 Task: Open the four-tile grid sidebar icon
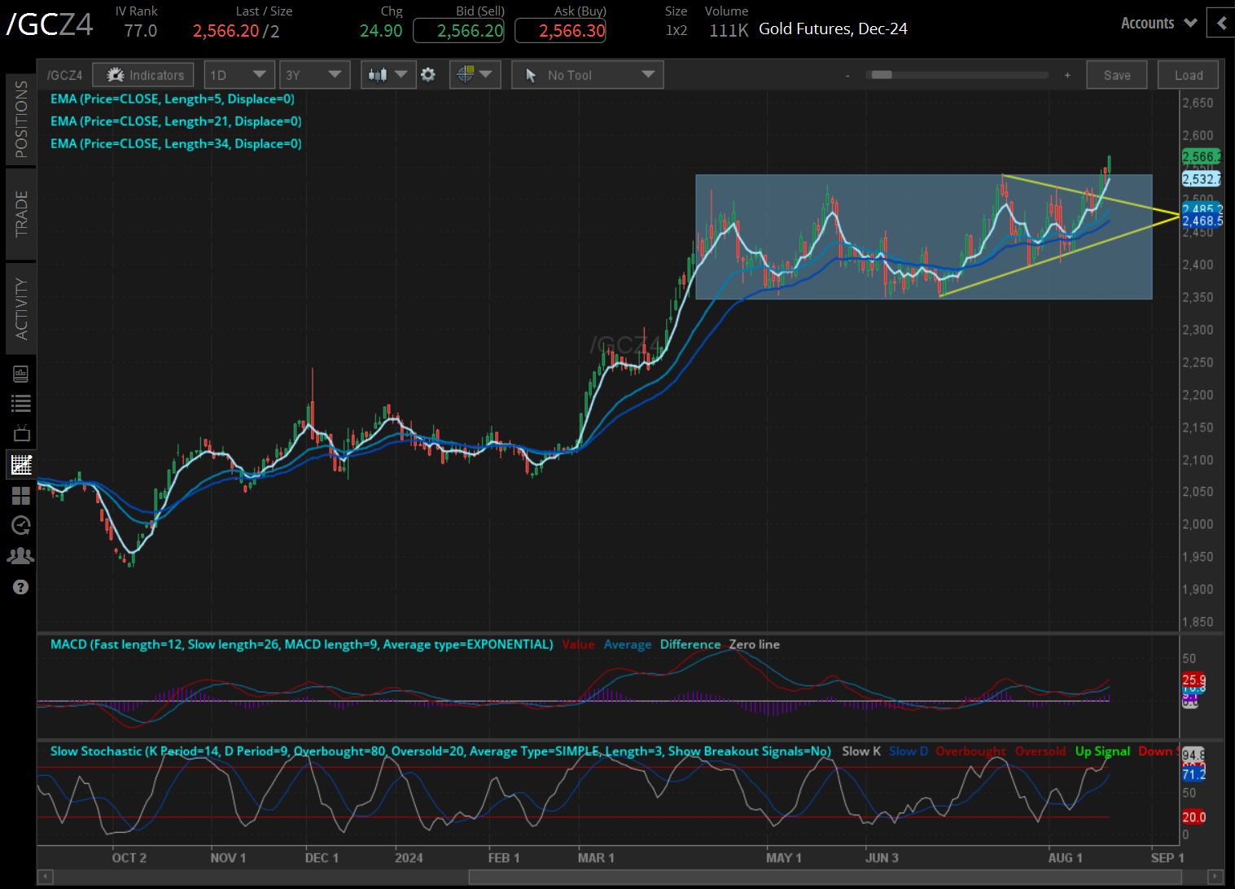point(21,496)
